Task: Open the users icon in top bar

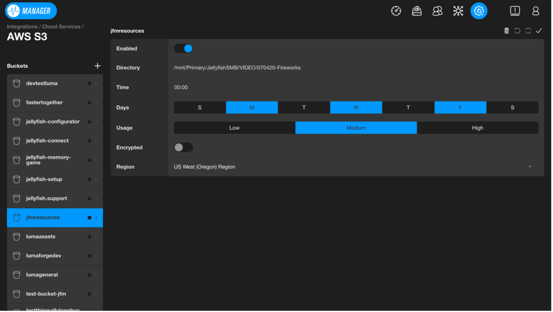Action: coord(437,11)
